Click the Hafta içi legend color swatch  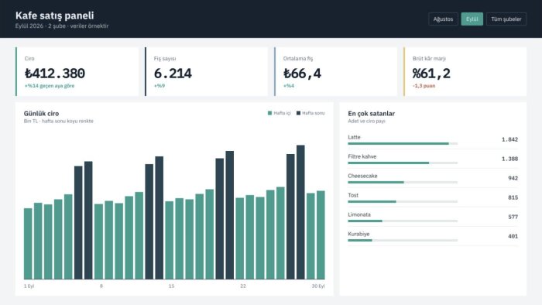point(269,113)
